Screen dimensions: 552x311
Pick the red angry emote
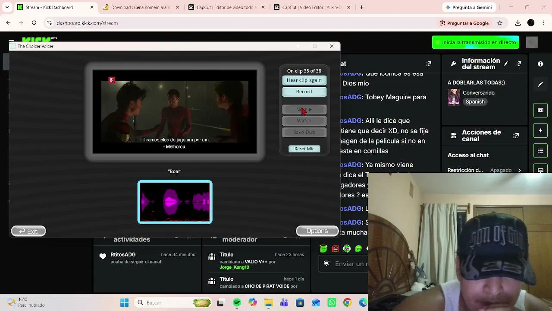coord(335,248)
